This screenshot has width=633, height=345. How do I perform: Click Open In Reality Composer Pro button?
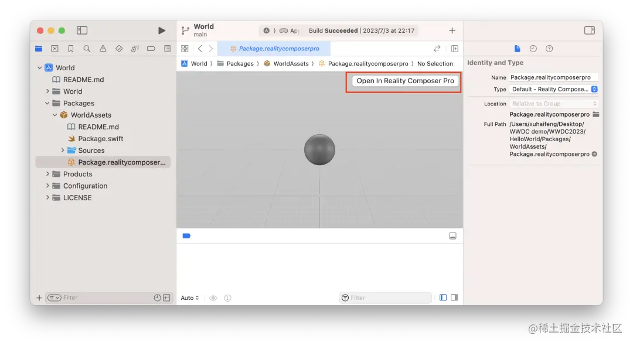click(x=405, y=81)
